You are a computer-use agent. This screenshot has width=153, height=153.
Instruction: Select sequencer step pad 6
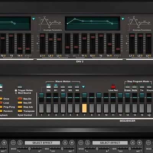click(x=77, y=108)
